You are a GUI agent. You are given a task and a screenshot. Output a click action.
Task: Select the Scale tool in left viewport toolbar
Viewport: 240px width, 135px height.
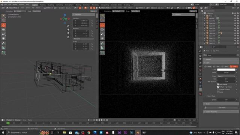tap(3, 34)
